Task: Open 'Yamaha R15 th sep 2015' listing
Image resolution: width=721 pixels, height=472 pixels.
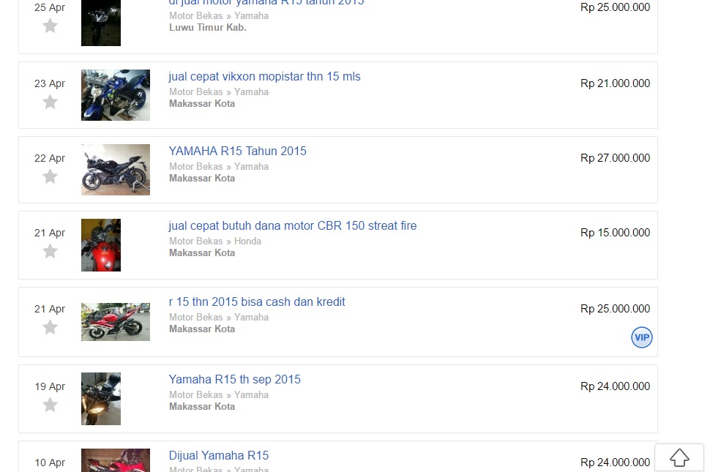Action: click(x=234, y=379)
